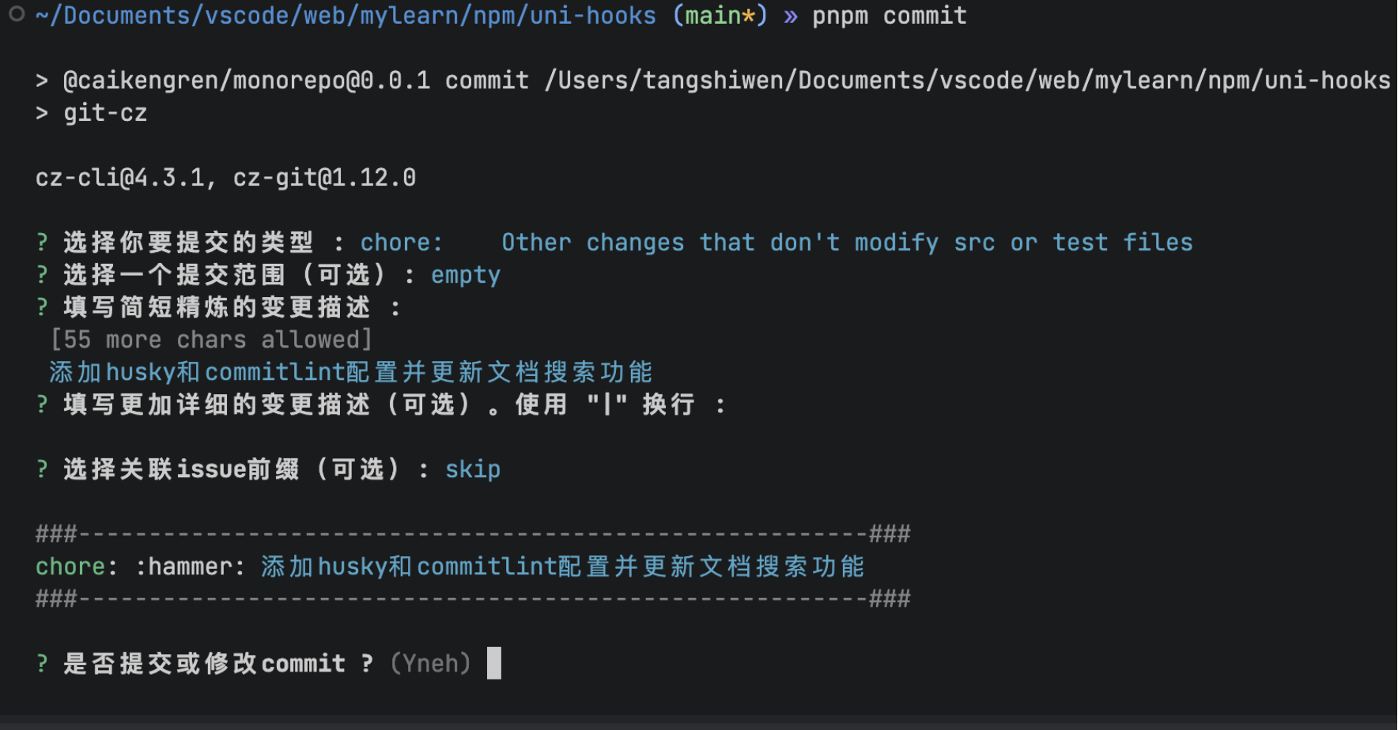Click question mark before 选择你要提交的类型
1398x730 pixels.
pyautogui.click(x=42, y=243)
